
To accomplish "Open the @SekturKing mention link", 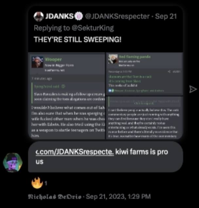I will [93, 28].
